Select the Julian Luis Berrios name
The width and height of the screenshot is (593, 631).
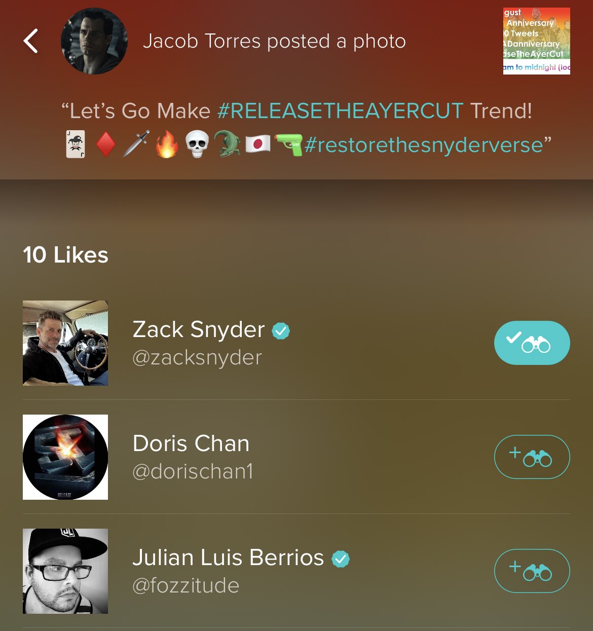228,558
